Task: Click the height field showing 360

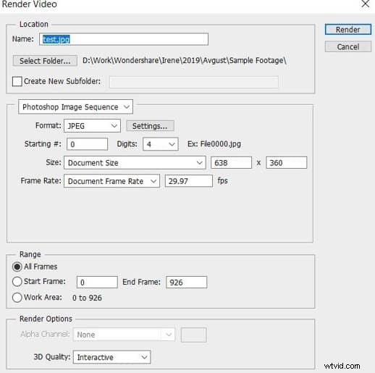Action: [x=287, y=163]
